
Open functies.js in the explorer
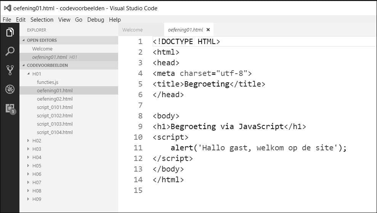pyautogui.click(x=48, y=82)
